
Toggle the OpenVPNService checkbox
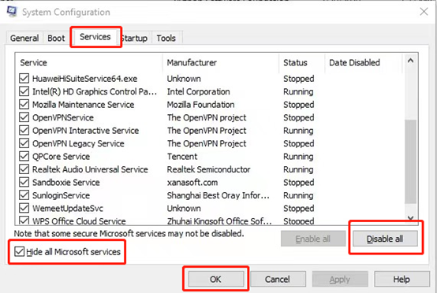pos(24,117)
